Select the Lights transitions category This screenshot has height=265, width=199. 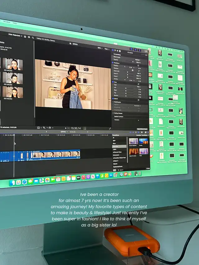[115, 149]
